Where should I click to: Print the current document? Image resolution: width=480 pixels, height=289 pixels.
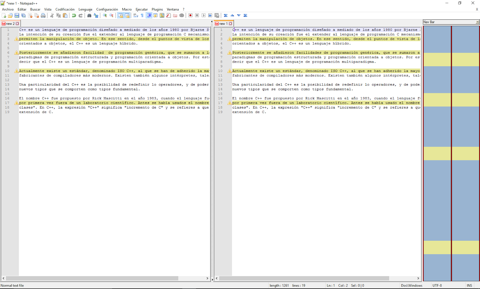point(43,15)
